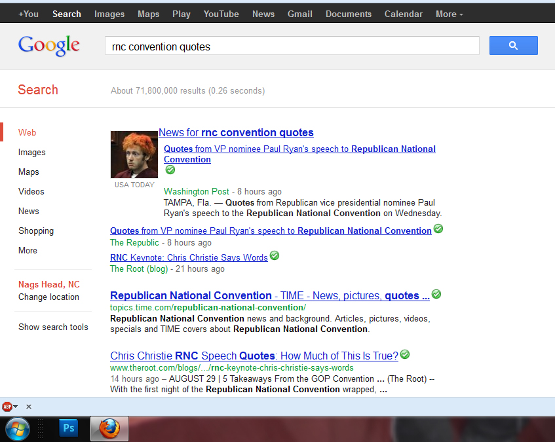Click 'About 71,800,000 results' text

pyautogui.click(x=187, y=91)
